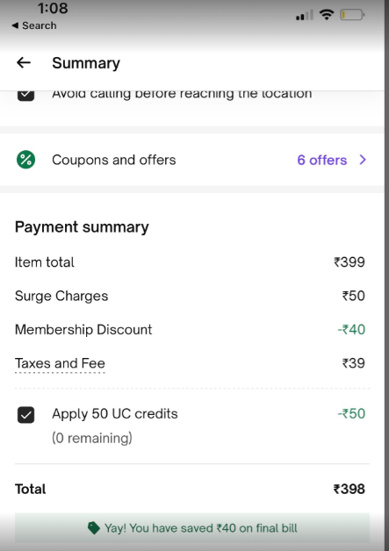Image resolution: width=389 pixels, height=551 pixels.
Task: Tap the Wi-Fi icon in status bar
Action: click(327, 15)
